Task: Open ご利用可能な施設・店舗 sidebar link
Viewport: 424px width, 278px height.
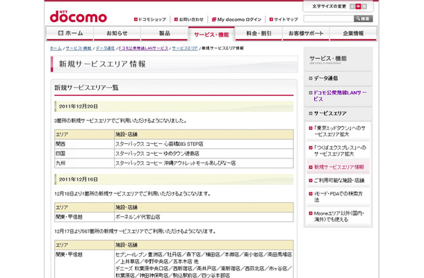Action: pyautogui.click(x=341, y=180)
